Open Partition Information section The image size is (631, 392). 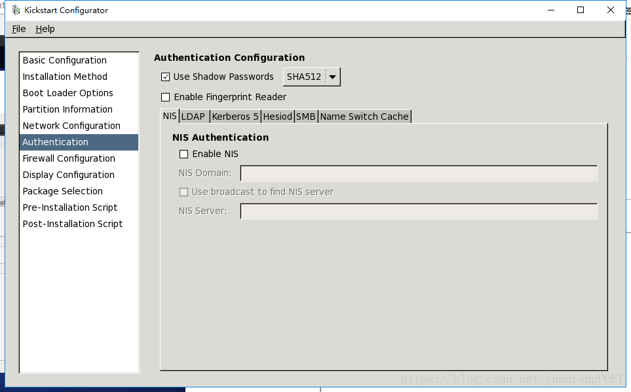[79, 109]
